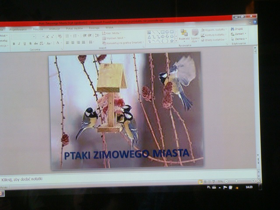Click the Rozmieść arrange icon

click(184, 34)
